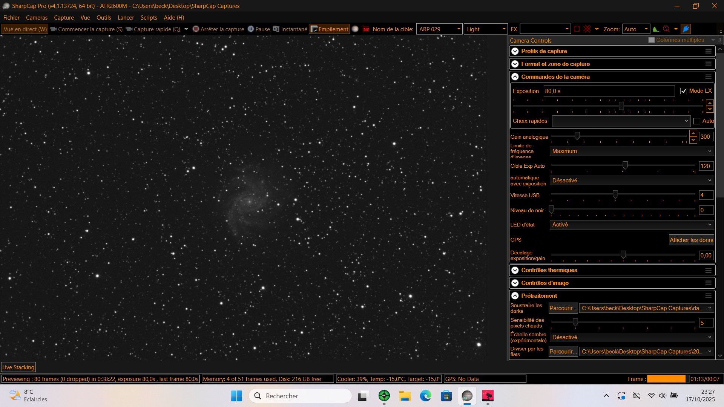Viewport: 724px width, 407px height.
Task: Open the Capture rapide dropdown arrow
Action: 186,29
